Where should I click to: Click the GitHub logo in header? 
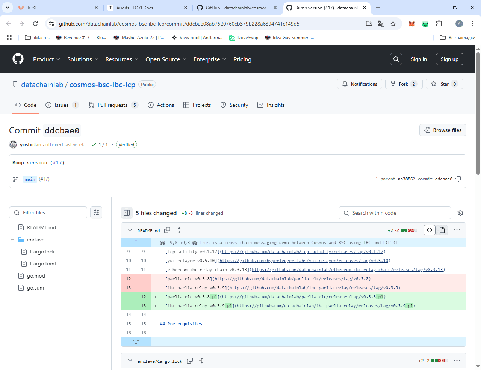click(18, 59)
